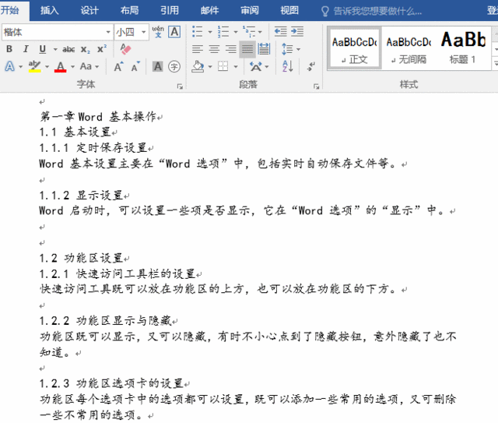498x423 pixels.
Task: Click the subscript icon
Action: (x=86, y=49)
